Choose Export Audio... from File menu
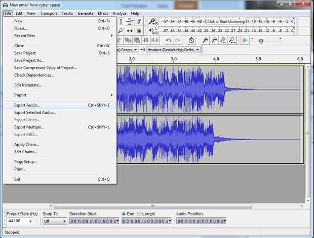Screen dimensions: 314x238 [27, 105]
